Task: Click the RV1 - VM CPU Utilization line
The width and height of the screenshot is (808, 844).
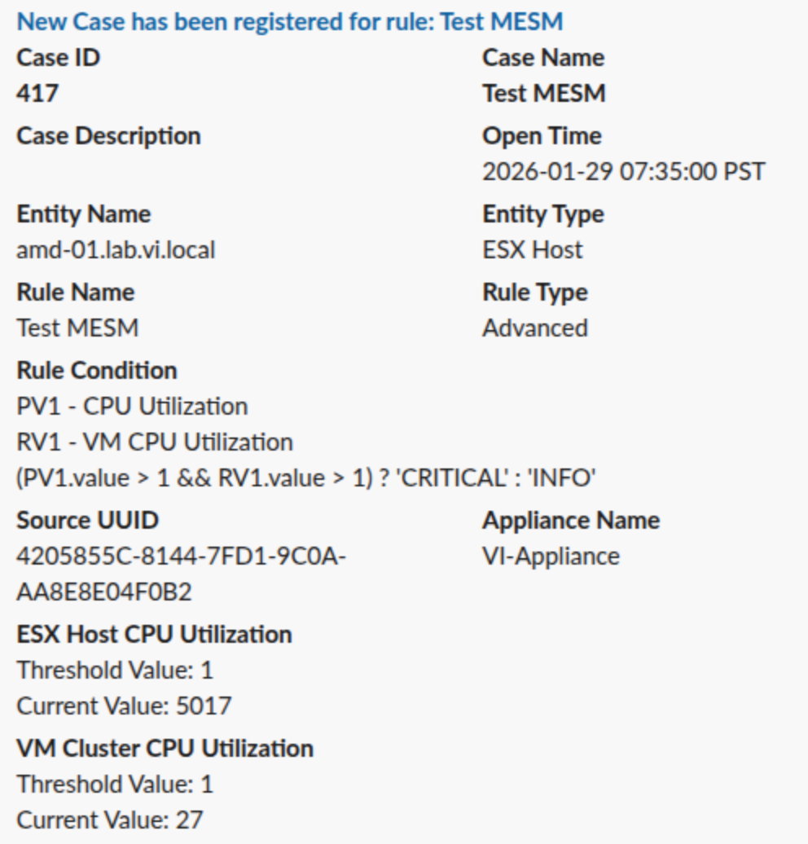Action: click(x=155, y=442)
